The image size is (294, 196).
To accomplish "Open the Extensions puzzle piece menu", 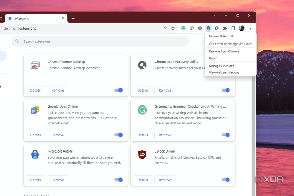I will click(225, 28).
